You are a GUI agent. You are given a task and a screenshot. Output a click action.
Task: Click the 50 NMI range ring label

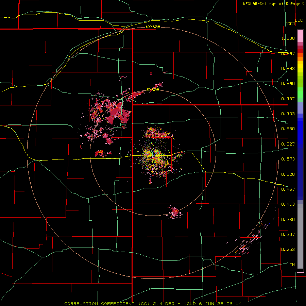(x=153, y=90)
